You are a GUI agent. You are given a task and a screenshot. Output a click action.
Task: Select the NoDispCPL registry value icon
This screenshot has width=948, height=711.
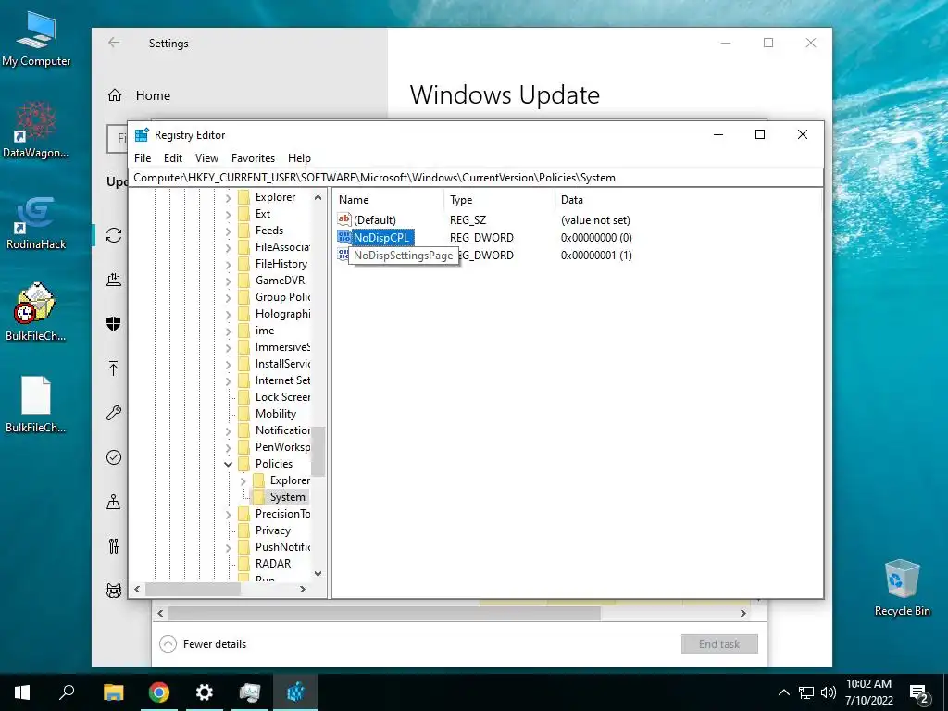click(x=344, y=237)
